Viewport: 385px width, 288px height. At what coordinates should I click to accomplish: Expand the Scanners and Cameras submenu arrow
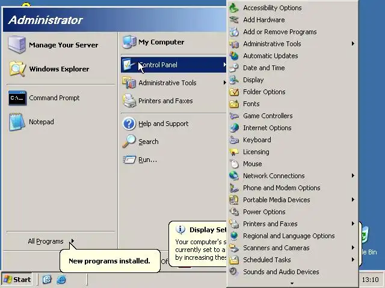coord(353,248)
